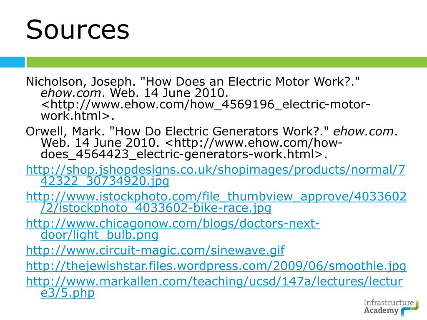Open the istockphoto bike-race.jpg link

click(216, 202)
